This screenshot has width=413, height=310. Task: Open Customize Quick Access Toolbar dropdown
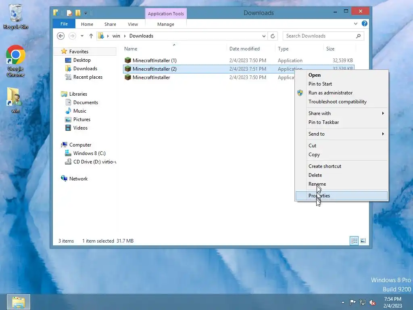coord(86,13)
